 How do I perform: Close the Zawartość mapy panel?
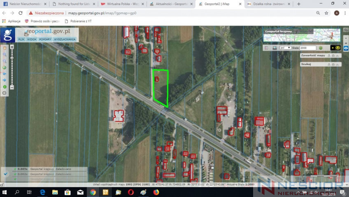(x=337, y=55)
